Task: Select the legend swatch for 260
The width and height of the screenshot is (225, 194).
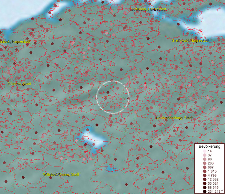Action: point(205,163)
